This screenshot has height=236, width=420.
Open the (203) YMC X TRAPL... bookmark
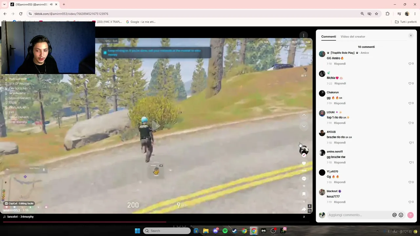(x=107, y=22)
